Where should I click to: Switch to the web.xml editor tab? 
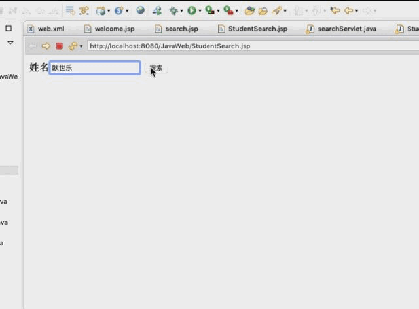tap(46, 29)
